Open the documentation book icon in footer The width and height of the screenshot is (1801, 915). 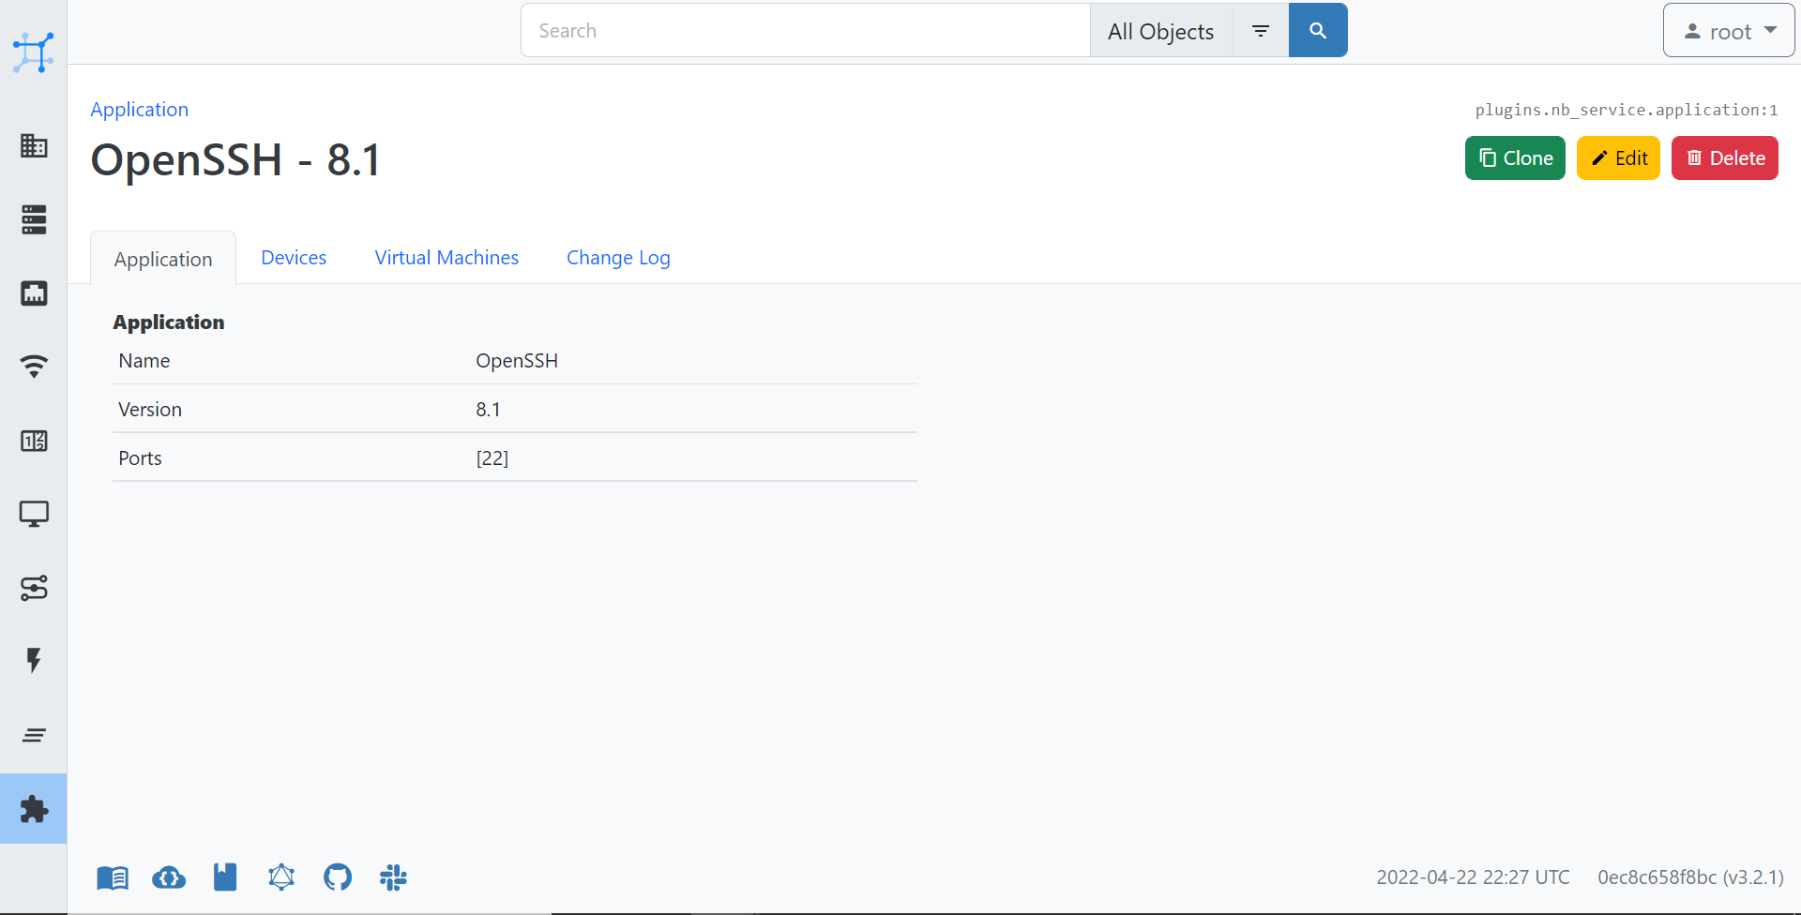113,877
